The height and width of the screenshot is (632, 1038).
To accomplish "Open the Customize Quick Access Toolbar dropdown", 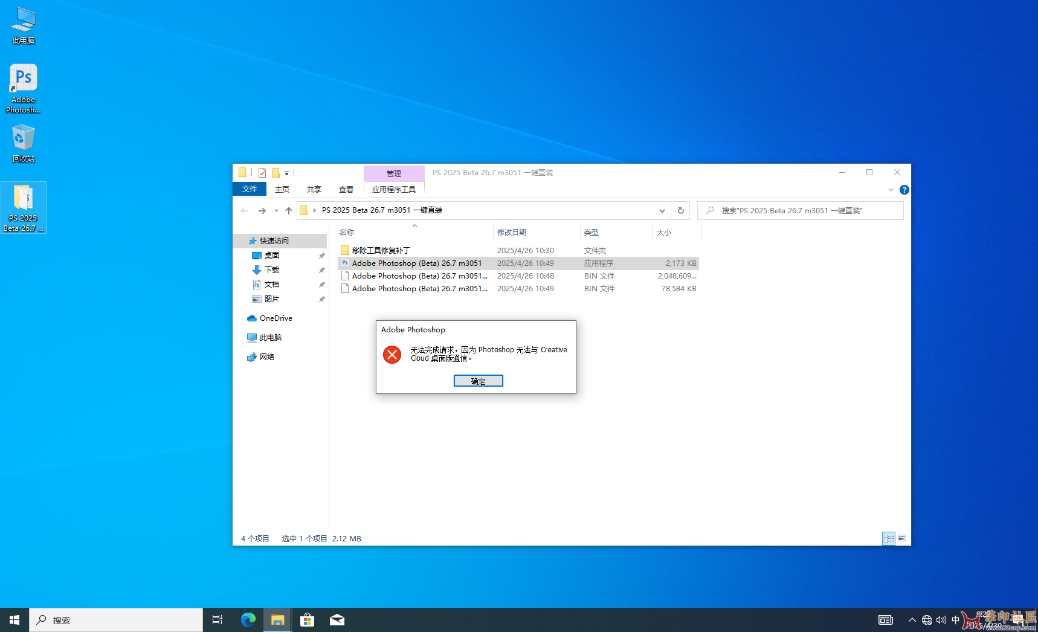I will (287, 173).
